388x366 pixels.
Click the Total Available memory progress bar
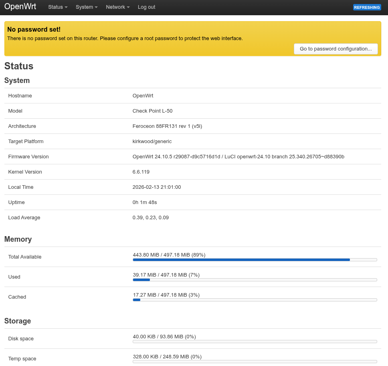point(255,260)
